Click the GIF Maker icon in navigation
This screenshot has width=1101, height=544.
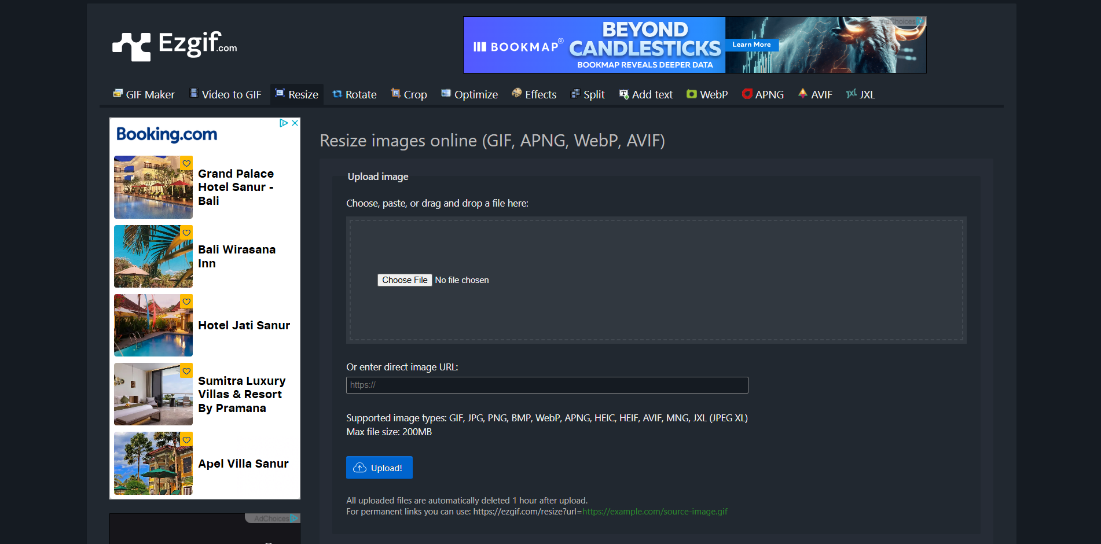tap(118, 94)
